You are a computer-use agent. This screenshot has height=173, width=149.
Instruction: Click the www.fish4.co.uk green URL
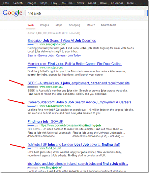[x=50, y=148]
